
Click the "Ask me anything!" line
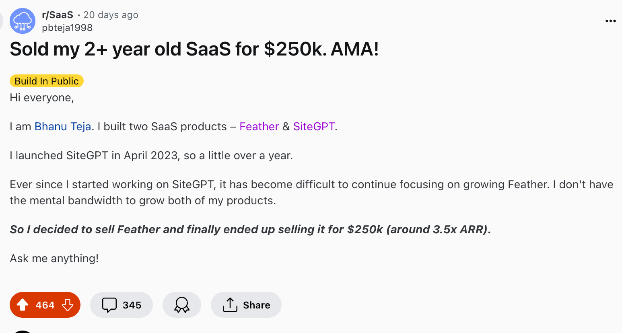[54, 258]
